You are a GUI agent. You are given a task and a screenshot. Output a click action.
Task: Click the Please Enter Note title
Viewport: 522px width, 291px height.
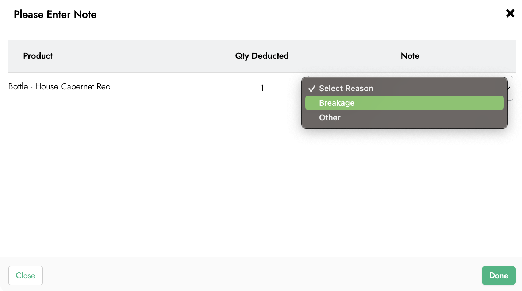[x=55, y=15]
